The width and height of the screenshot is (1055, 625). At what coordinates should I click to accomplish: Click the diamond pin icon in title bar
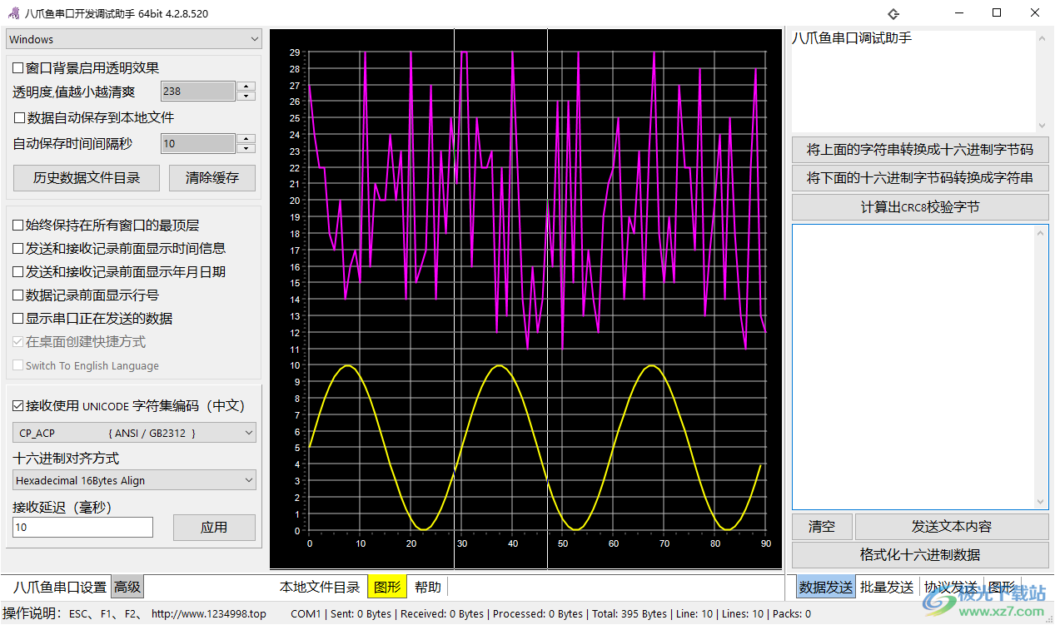coord(893,13)
